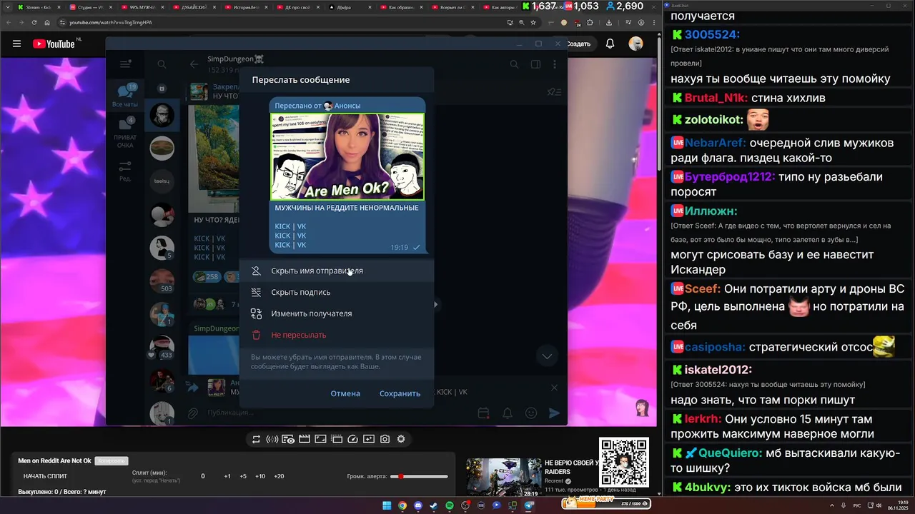Click YouTube logo home link
The width and height of the screenshot is (915, 514).
54,44
